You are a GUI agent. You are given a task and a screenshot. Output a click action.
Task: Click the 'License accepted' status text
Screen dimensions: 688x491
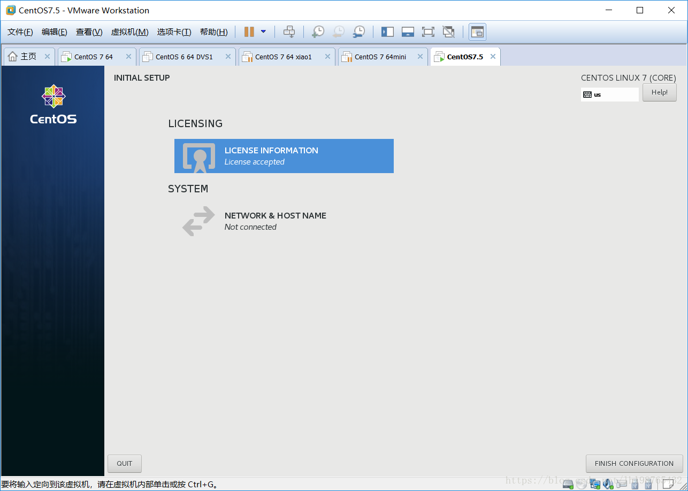pyautogui.click(x=254, y=162)
